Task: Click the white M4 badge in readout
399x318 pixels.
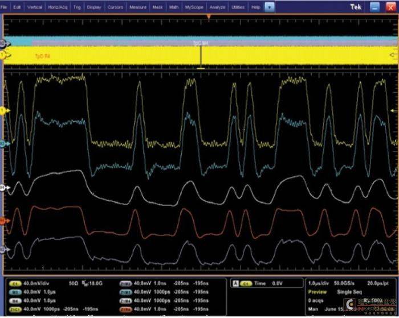Action: pyautogui.click(x=15, y=301)
